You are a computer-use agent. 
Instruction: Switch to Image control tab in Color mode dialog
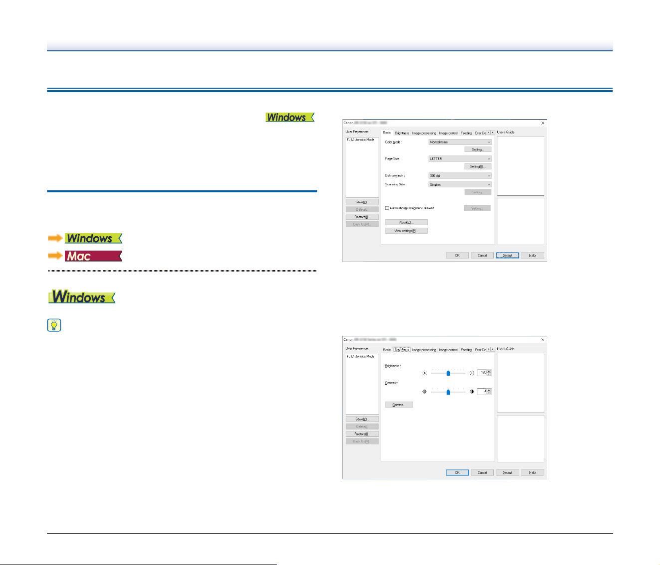pyautogui.click(x=448, y=133)
